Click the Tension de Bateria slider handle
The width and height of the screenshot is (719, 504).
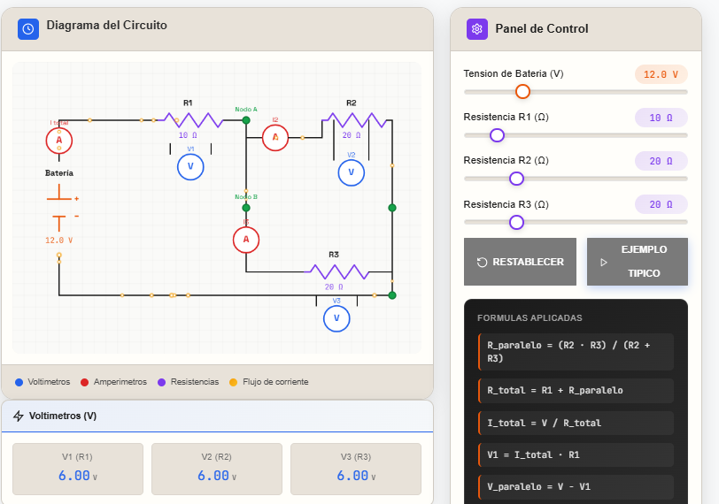tap(522, 92)
